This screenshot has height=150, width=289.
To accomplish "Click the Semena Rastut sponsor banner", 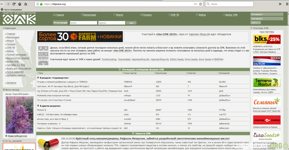I will [267, 82].
